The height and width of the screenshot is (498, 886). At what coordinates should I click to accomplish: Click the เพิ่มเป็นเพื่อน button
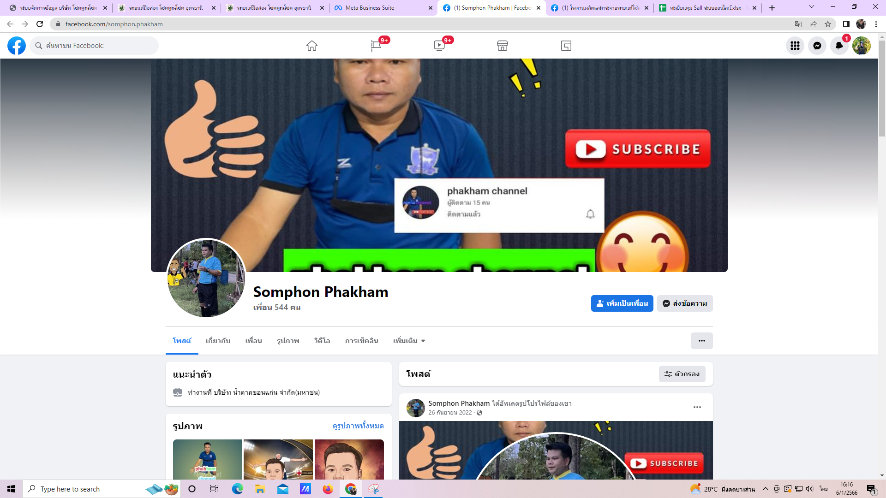tap(622, 303)
